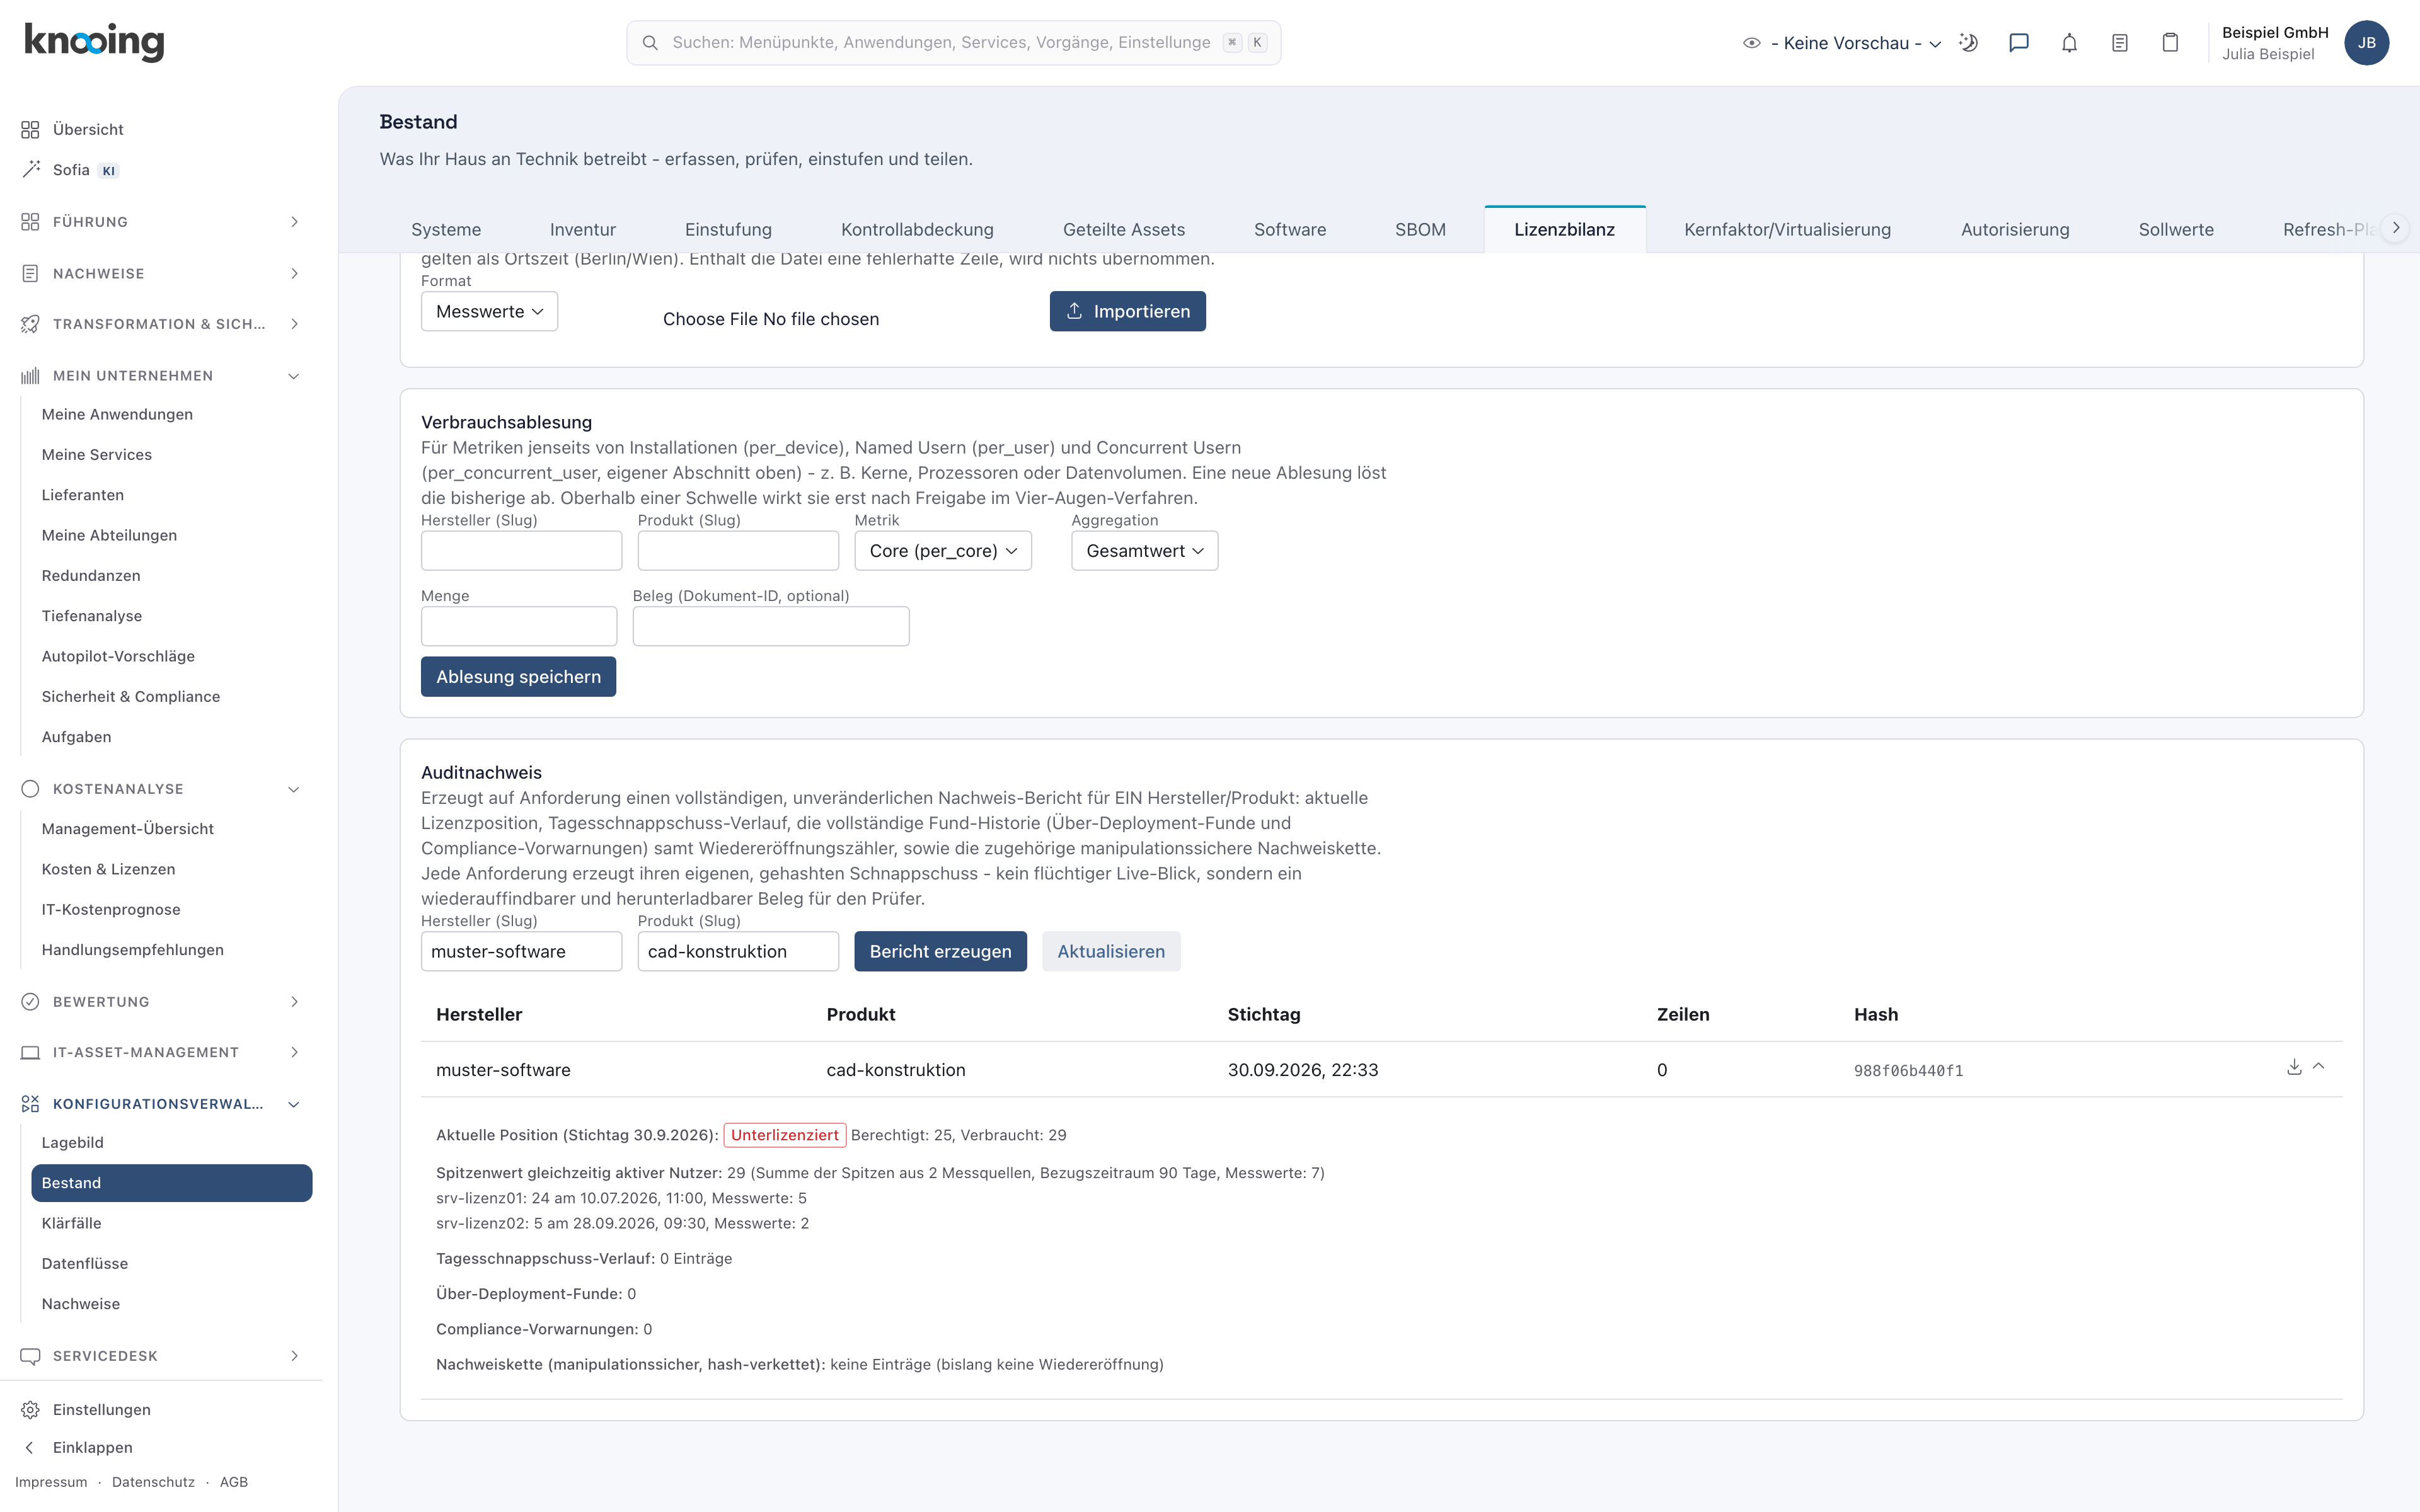2420x1512 pixels.
Task: Open the Keine Vorschau preview dropdown
Action: [x=1842, y=43]
